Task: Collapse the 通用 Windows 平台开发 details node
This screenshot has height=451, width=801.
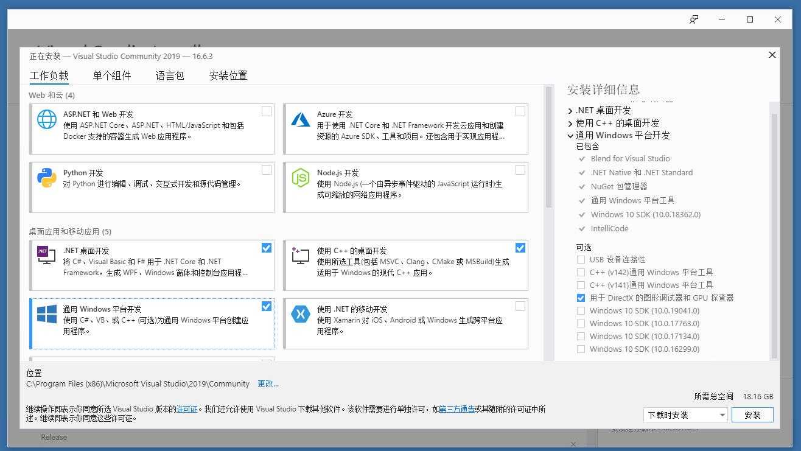Action: 570,136
